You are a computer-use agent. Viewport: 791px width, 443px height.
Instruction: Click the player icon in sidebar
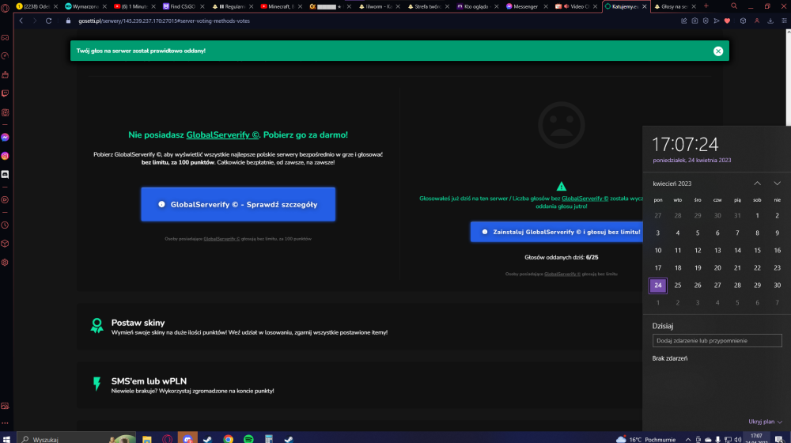tap(5, 200)
